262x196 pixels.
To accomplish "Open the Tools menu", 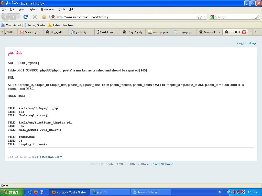I will tap(62, 9).
